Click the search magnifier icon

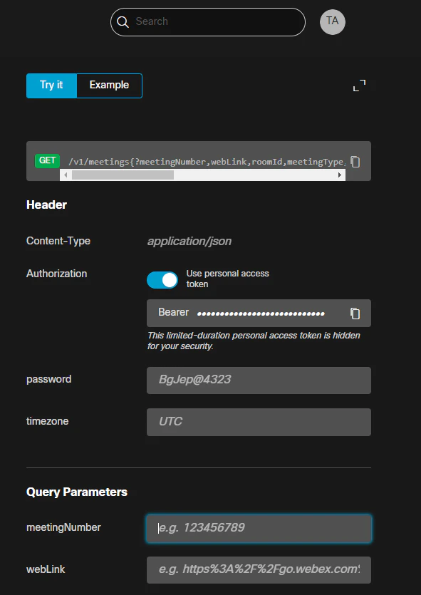pyautogui.click(x=123, y=22)
